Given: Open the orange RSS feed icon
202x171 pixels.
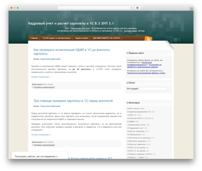Looking at the screenshot, I should click(x=148, y=39).
